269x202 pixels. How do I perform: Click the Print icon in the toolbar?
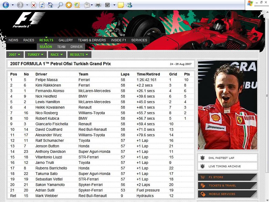(x=98, y=5)
